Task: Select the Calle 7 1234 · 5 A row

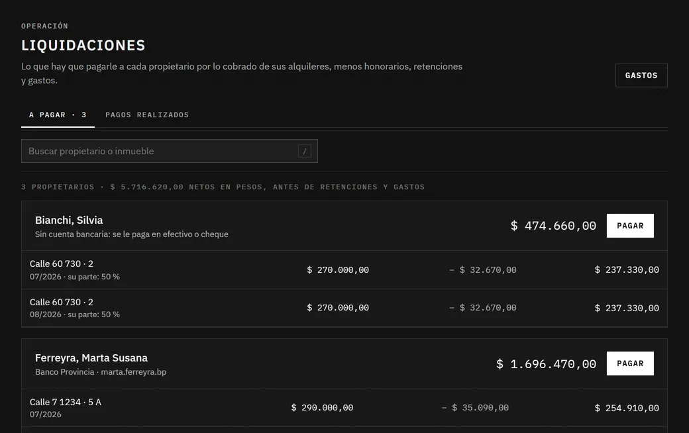Action: coord(344,408)
